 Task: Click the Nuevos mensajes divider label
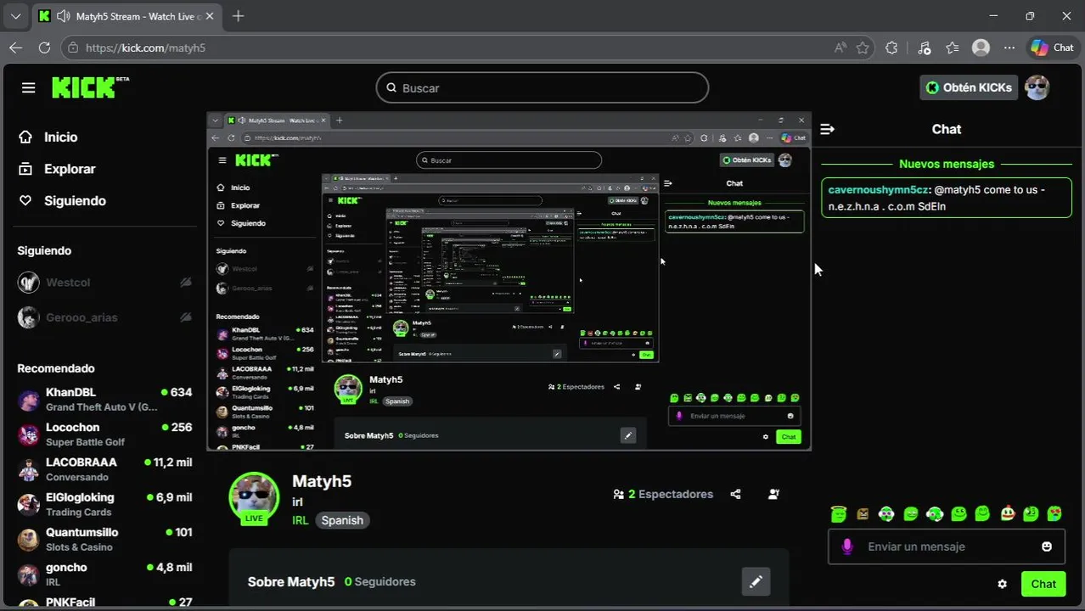tap(947, 164)
